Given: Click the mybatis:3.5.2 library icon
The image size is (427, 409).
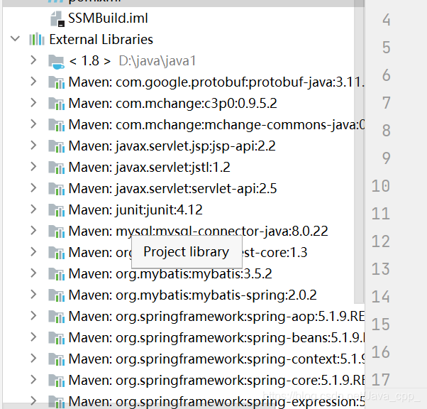Looking at the screenshot, I should tap(56, 274).
